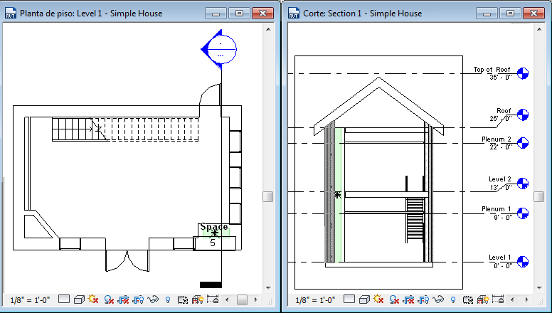Click Temporary Hide/Isolate glasses icon in Section 1 window
552x313 pixels.
438,299
